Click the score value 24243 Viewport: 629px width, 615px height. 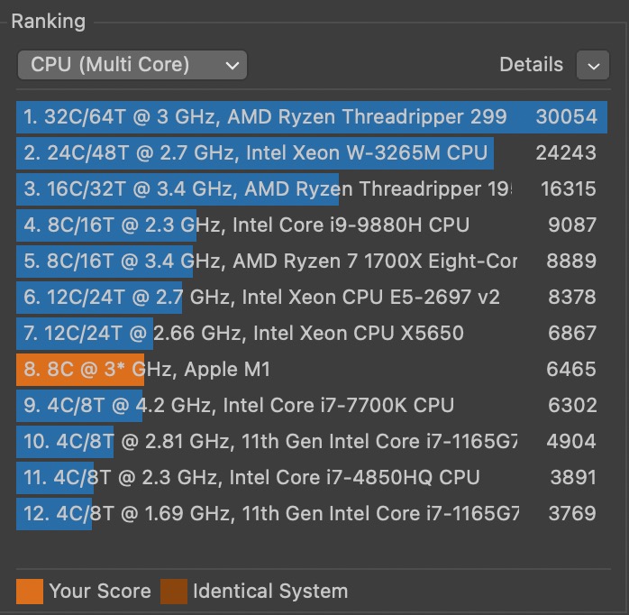coord(567,153)
